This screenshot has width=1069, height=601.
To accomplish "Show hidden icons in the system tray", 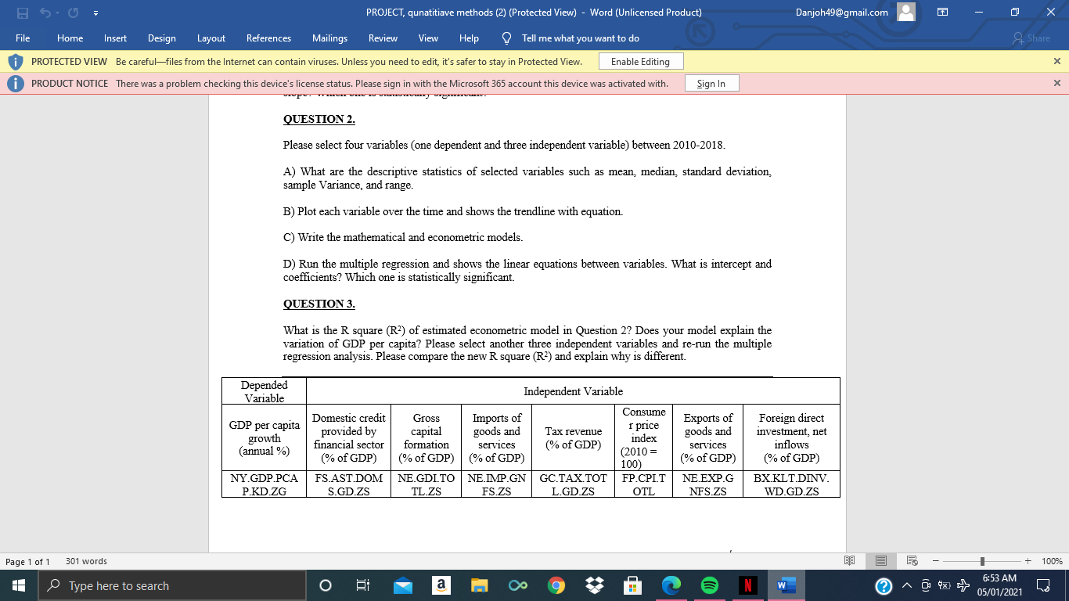I will [906, 585].
